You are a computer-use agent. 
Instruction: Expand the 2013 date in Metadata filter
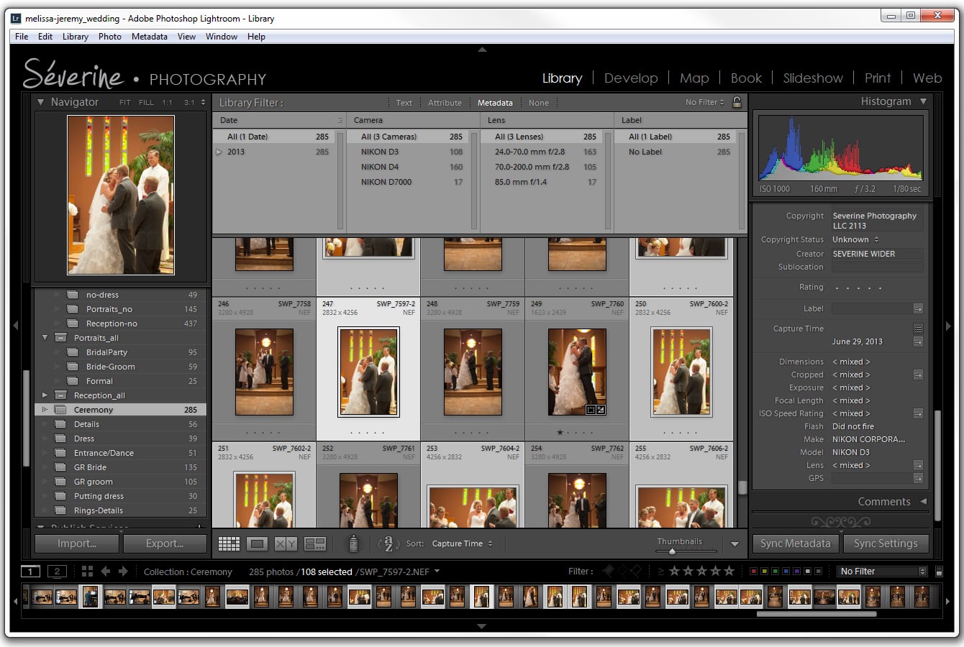point(219,152)
